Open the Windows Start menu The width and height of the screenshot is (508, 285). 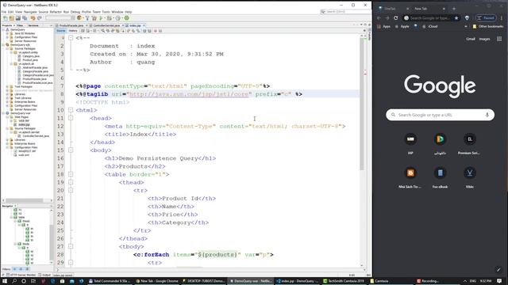coord(5,281)
